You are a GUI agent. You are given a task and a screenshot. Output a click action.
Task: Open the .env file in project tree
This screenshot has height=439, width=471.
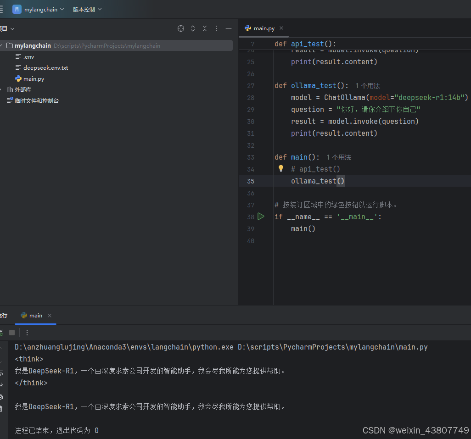pos(28,57)
